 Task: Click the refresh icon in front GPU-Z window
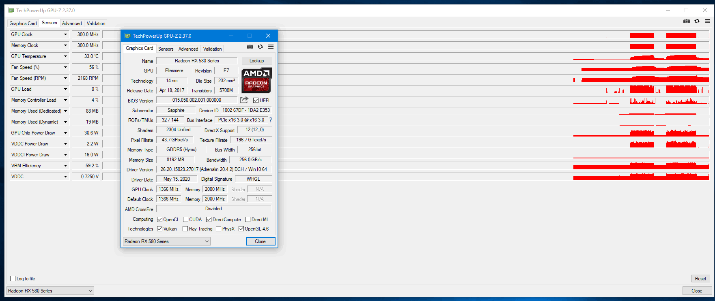(261, 47)
